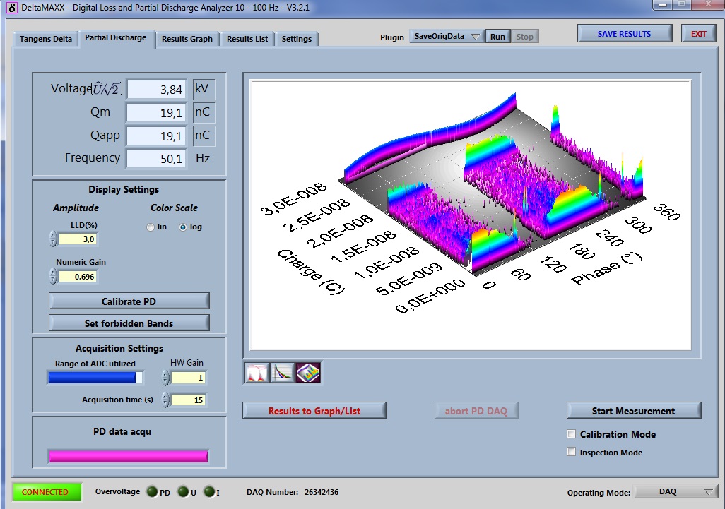Click the Qm nC unit box
The height and width of the screenshot is (509, 725).
point(204,112)
